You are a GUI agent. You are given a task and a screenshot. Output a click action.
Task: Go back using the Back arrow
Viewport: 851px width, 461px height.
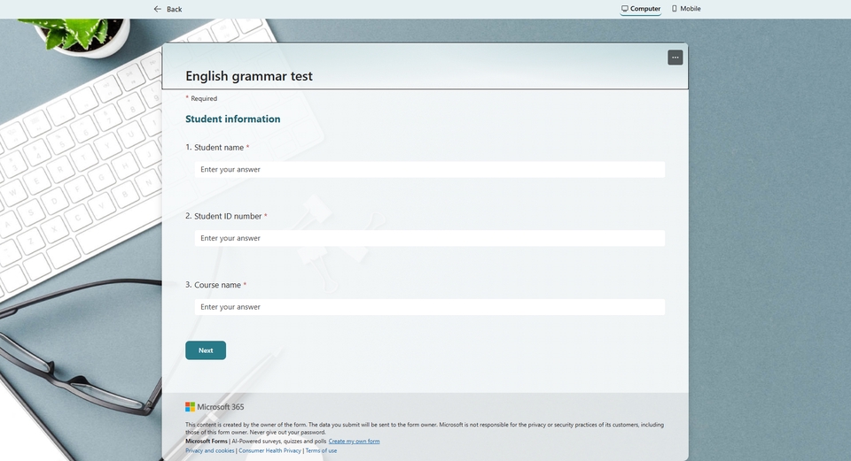tap(168, 9)
